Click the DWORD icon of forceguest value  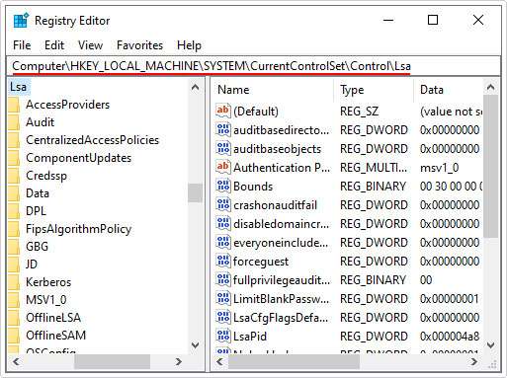(223, 261)
